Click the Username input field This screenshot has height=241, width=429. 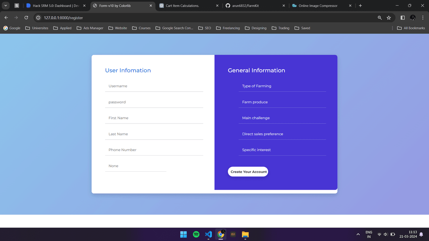(x=154, y=86)
